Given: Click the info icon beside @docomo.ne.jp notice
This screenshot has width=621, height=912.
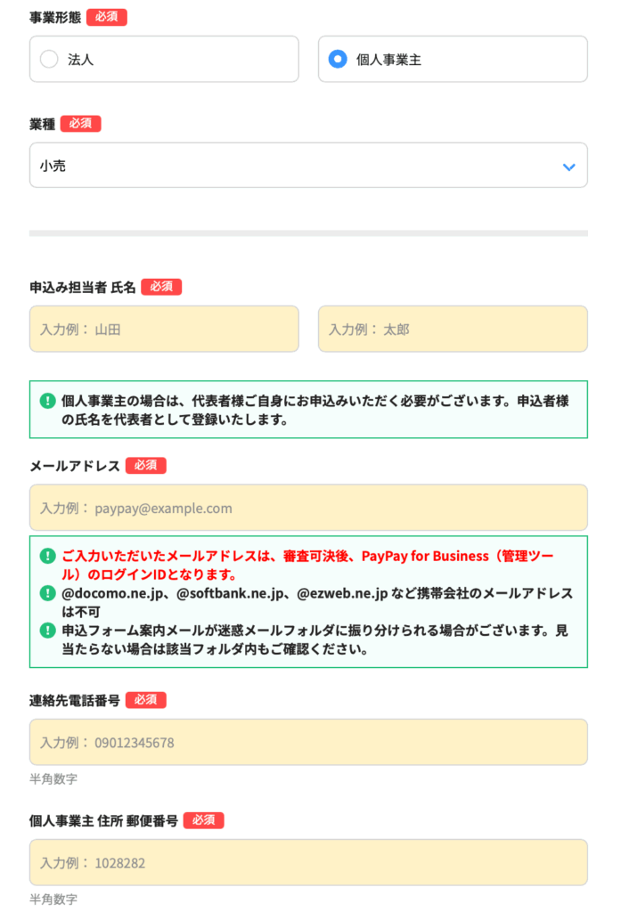Looking at the screenshot, I should [48, 593].
